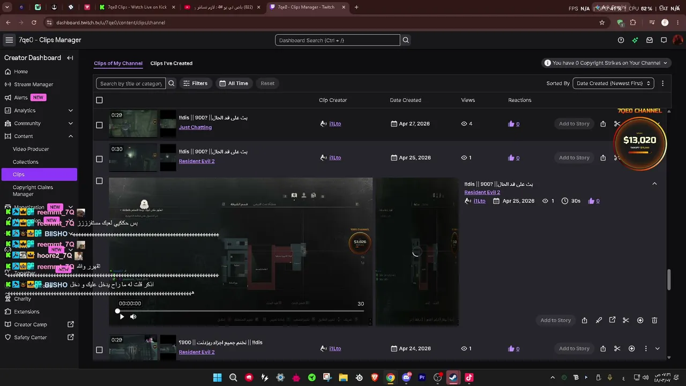Click the scissors icon in expanded clip
Screen dimensions: 686x386
click(x=625, y=321)
